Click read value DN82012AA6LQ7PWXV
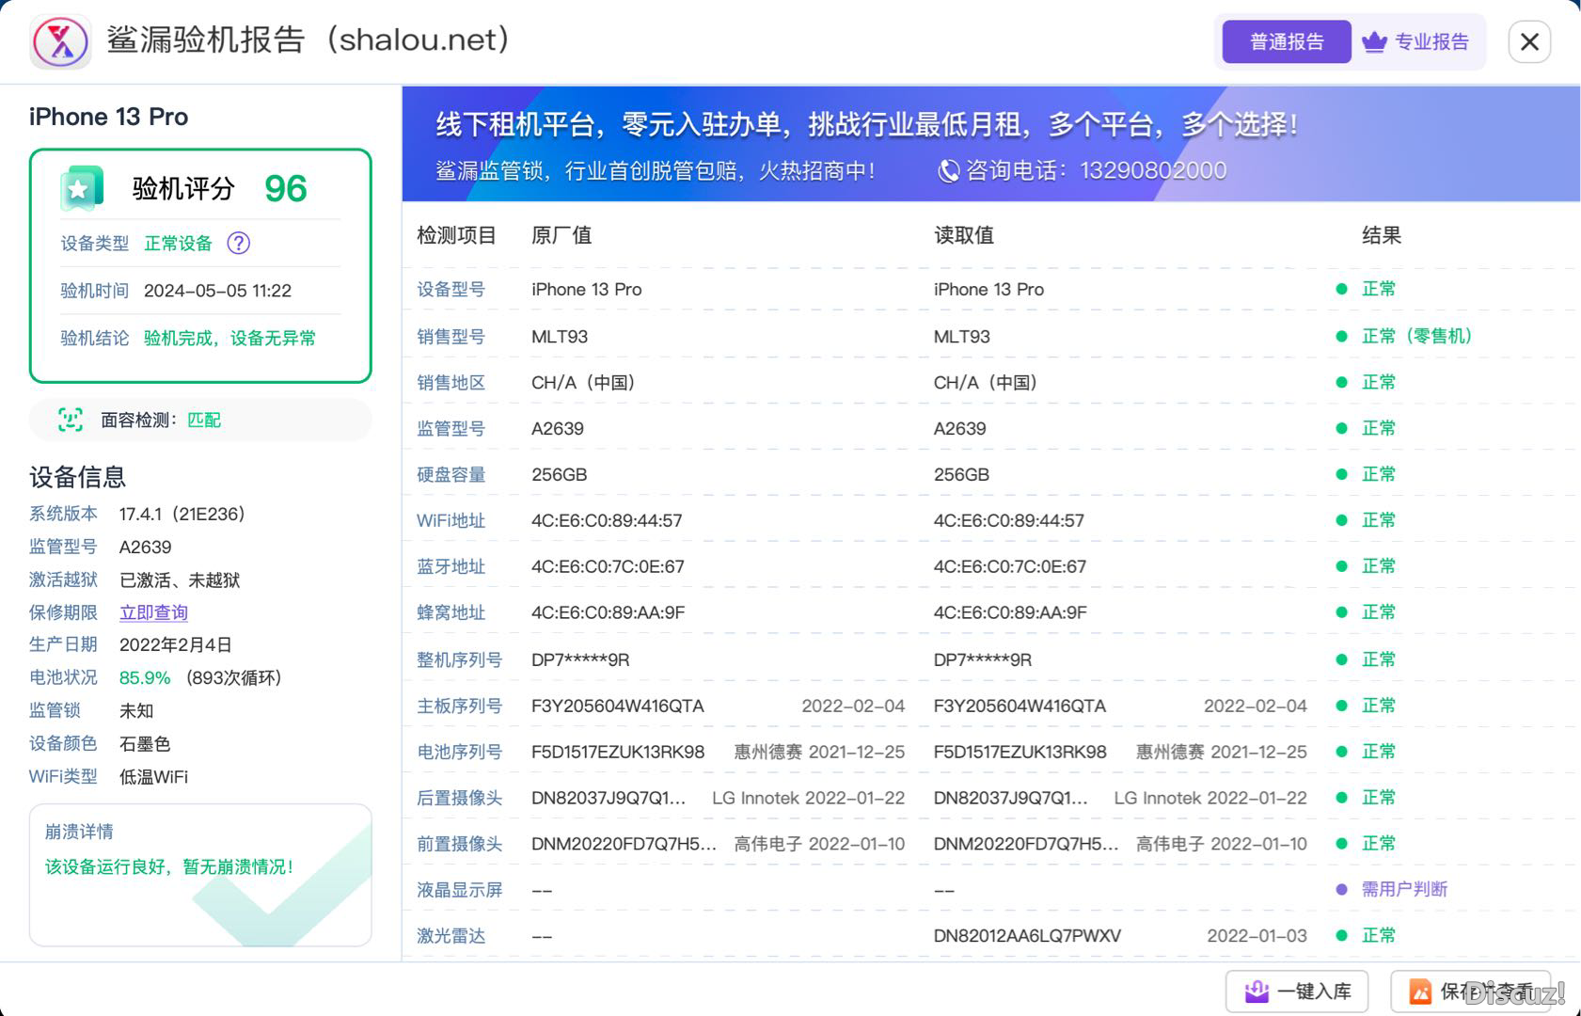 pyautogui.click(x=1027, y=935)
